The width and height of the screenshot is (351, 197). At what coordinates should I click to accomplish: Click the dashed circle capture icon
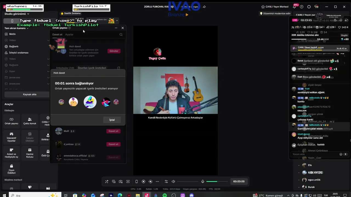click(150, 181)
